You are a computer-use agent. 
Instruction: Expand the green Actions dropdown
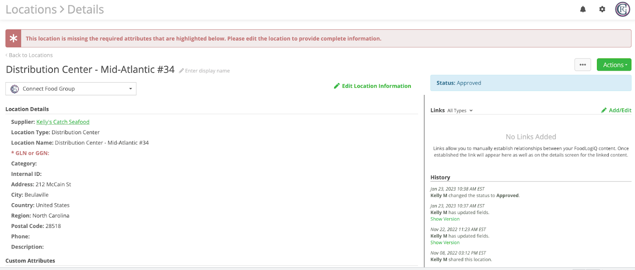click(x=614, y=65)
